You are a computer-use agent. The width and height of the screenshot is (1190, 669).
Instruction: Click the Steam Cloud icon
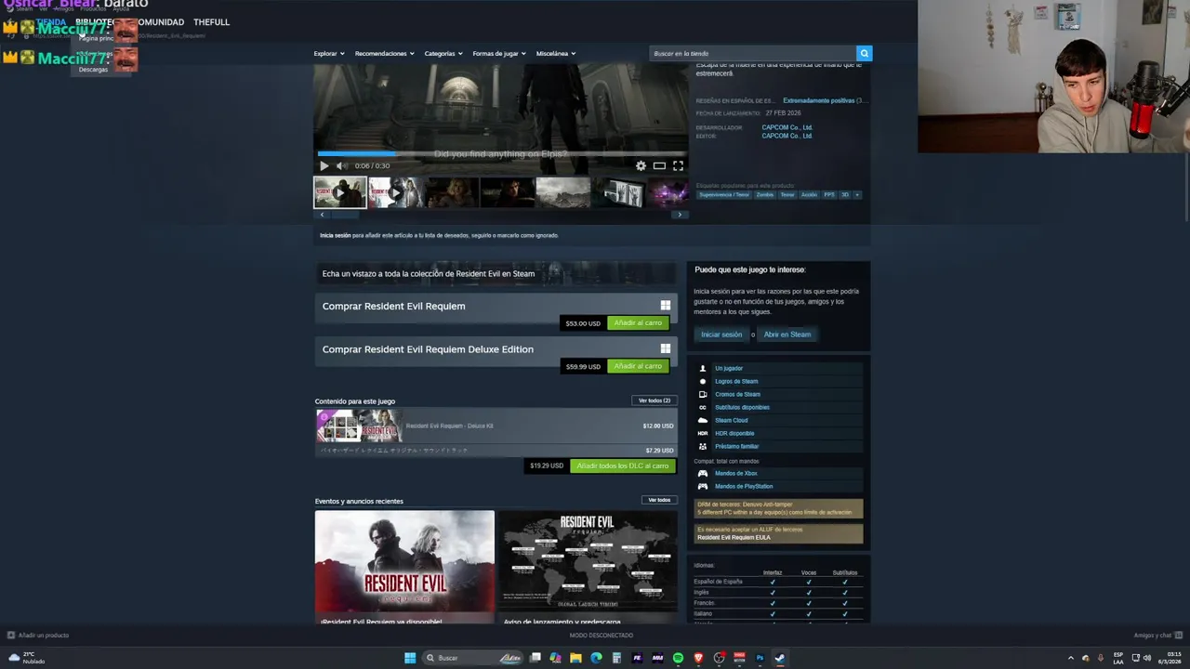[703, 420]
